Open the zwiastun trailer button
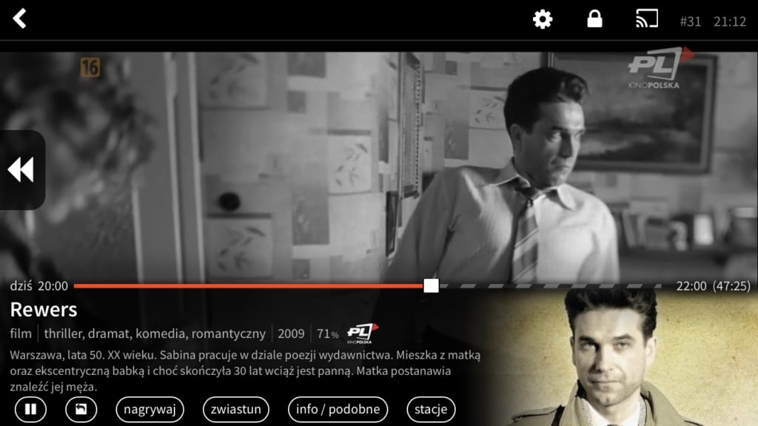 pos(235,409)
